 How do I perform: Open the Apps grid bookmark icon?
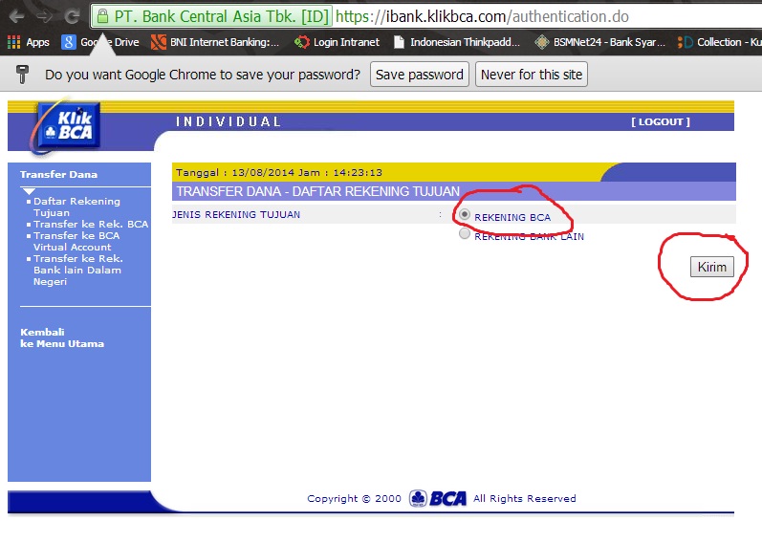(x=13, y=42)
